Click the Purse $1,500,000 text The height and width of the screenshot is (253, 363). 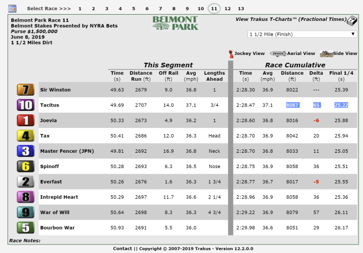(34, 32)
